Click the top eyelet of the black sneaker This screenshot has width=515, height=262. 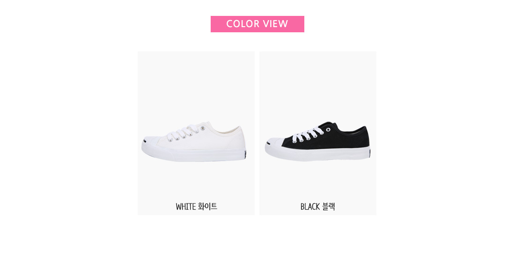coord(328,130)
